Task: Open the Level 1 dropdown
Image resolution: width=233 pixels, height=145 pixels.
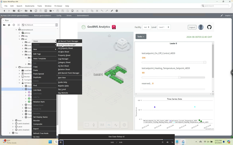Action: tap(164, 27)
